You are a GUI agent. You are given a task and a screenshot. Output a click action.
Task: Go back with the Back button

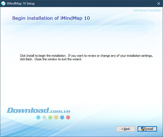(x=125, y=129)
